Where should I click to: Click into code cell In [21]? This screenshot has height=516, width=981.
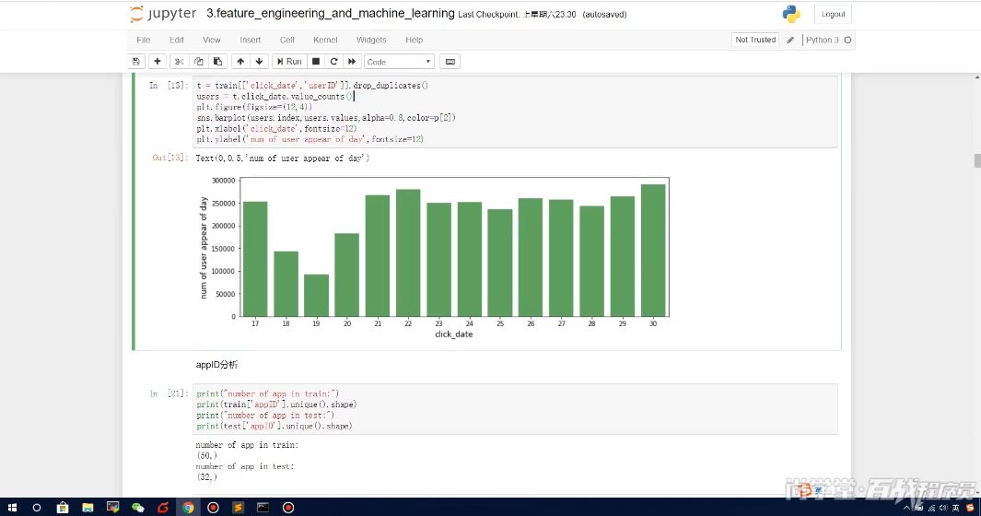click(515, 409)
